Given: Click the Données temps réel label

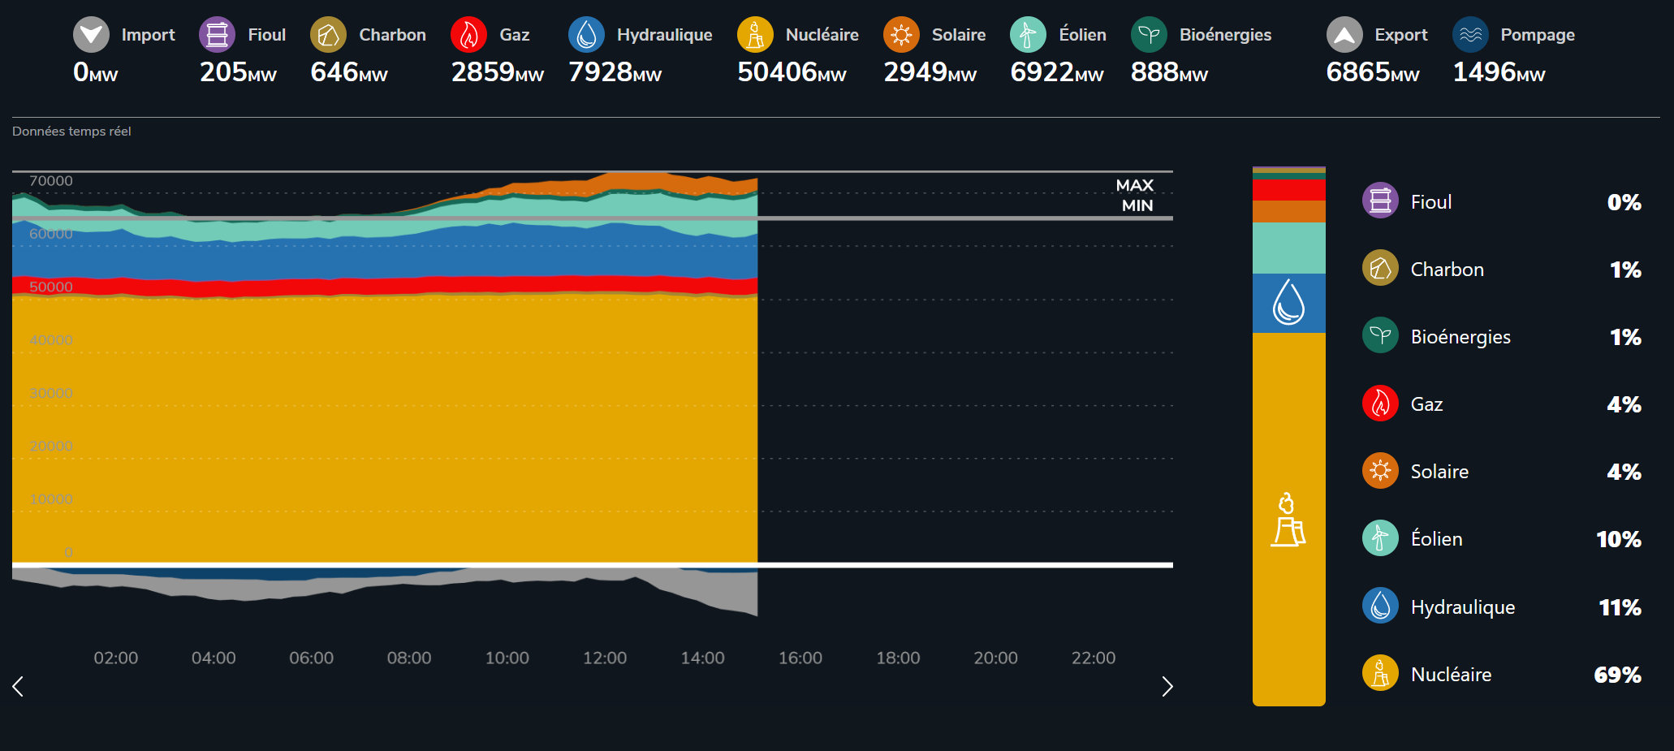Looking at the screenshot, I should click(71, 132).
